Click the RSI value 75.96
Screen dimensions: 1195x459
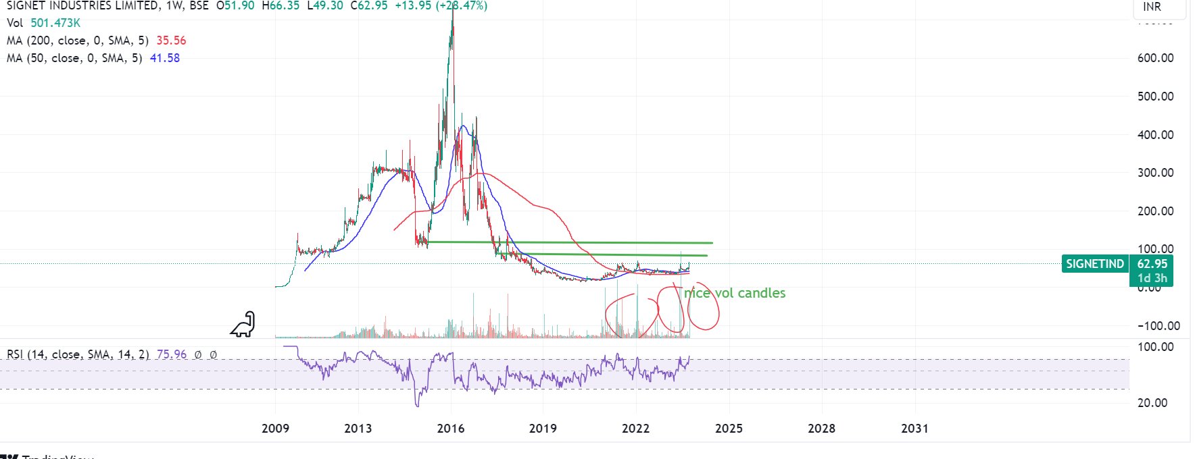pos(171,354)
